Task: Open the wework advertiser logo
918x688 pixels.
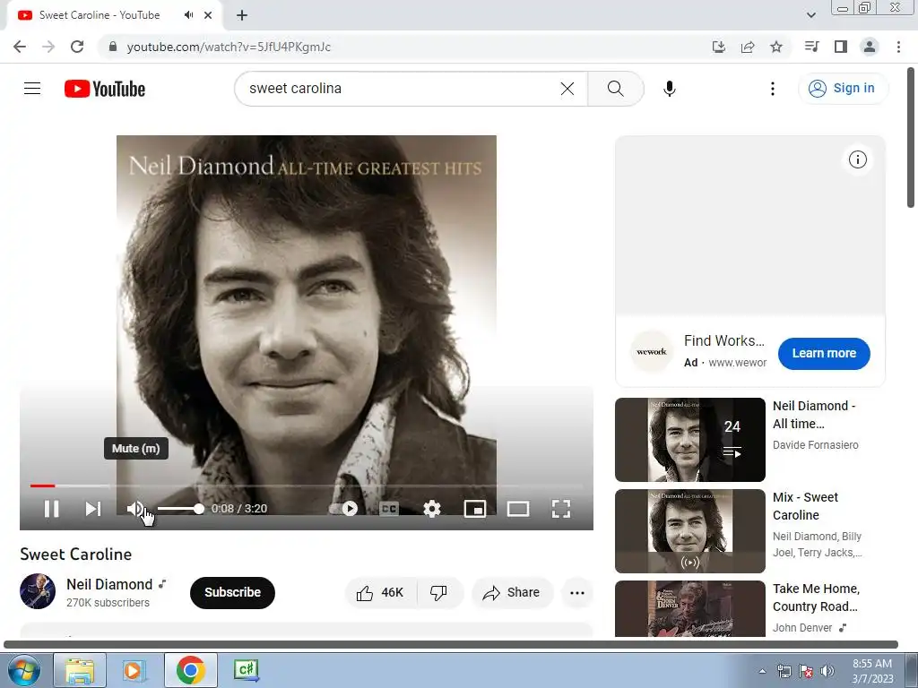Action: (651, 351)
